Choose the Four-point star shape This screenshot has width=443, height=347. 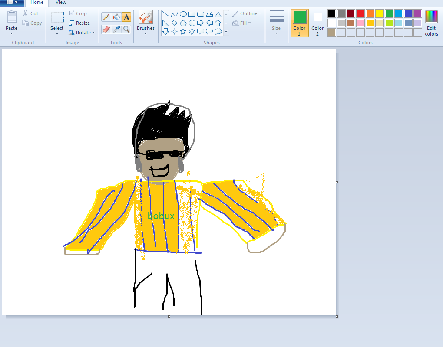click(x=175, y=31)
